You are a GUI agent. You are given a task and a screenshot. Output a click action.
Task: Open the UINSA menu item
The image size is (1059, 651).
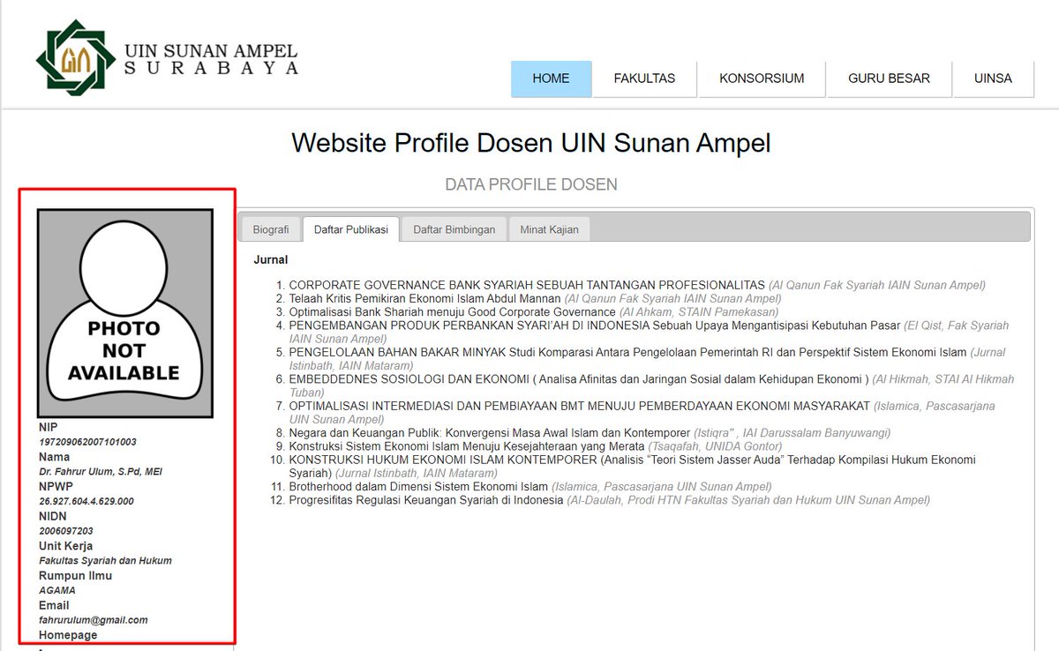click(993, 79)
